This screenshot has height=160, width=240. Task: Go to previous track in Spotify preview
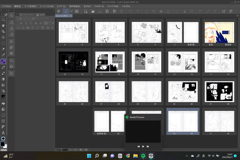coord(138,146)
